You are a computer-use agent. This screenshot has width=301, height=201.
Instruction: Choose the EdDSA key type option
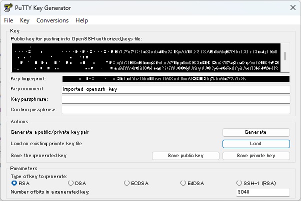pos(183,183)
